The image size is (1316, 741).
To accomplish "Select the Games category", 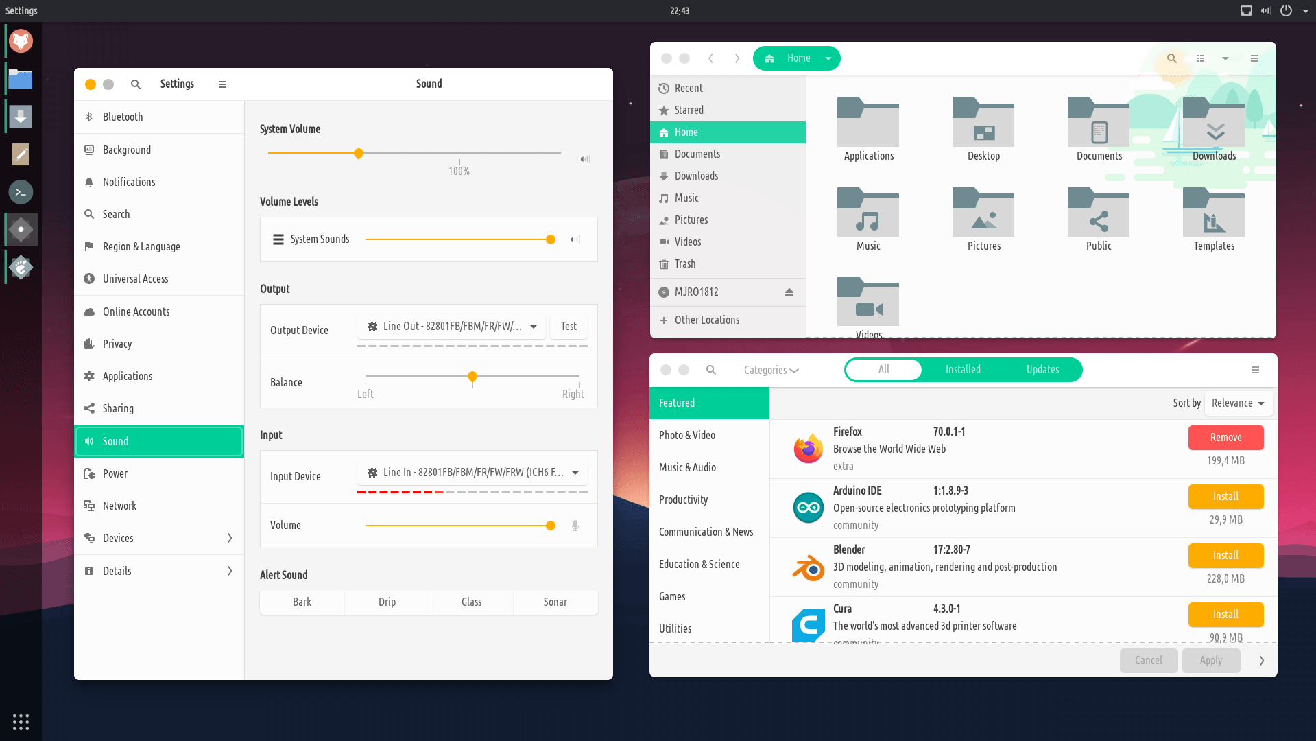I will 672,597.
